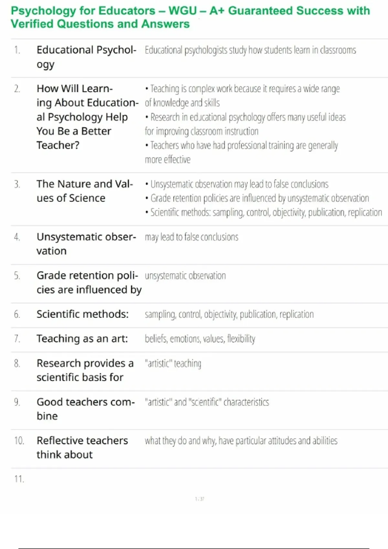Screen dimensions: 388x549
Task: Select the term "Grade retention policies are influenced by"
Action: coord(89,282)
